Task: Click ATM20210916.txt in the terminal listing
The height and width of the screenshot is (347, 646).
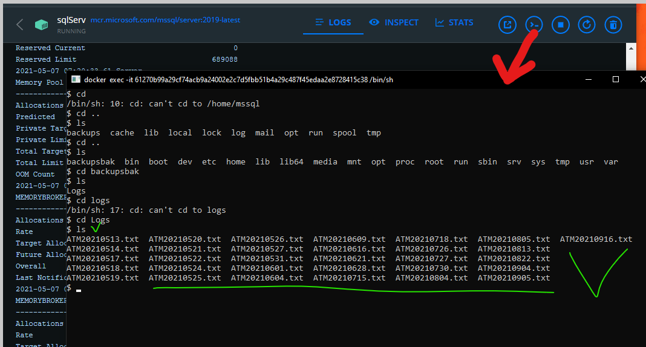Action: (x=596, y=239)
